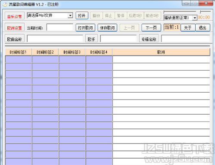215x165 pixels.
Task: Click the 歌曲名称 label button
Action: tap(15, 38)
